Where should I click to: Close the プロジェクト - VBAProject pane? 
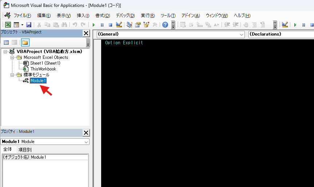point(86,33)
